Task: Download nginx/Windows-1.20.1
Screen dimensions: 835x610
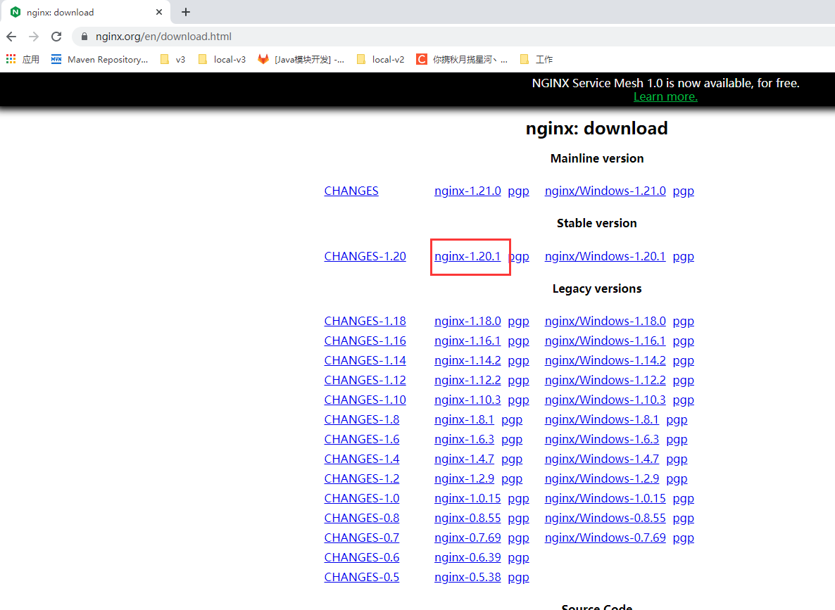Action: tap(605, 257)
